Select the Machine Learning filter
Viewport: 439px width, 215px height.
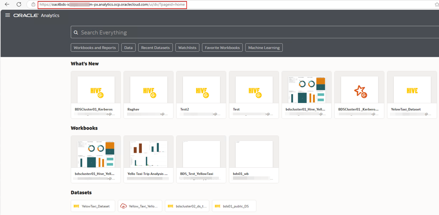[x=264, y=48]
